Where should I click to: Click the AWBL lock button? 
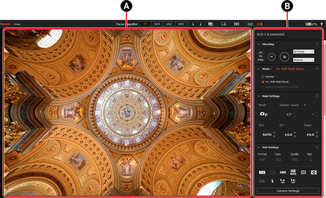pos(261,60)
